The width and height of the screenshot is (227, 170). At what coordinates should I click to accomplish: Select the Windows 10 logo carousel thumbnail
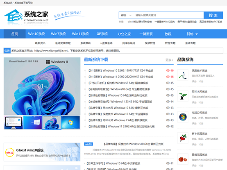click(32, 122)
